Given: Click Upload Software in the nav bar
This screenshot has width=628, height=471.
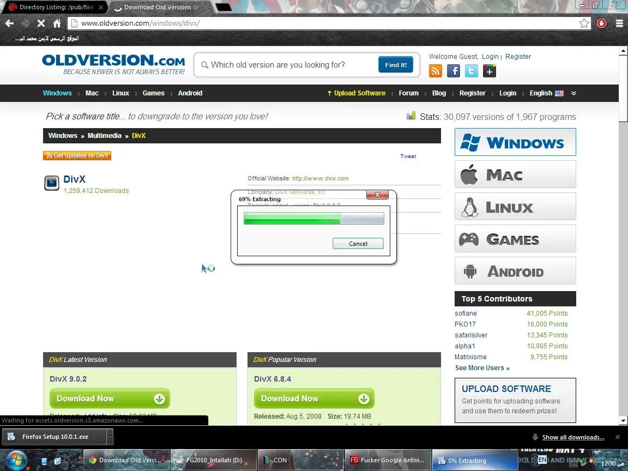Looking at the screenshot, I should click(356, 93).
